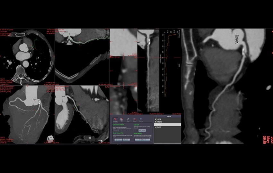Viewport: 273px width, 173px height.
Task: Click the Export tab icon
Action: click(135, 120)
